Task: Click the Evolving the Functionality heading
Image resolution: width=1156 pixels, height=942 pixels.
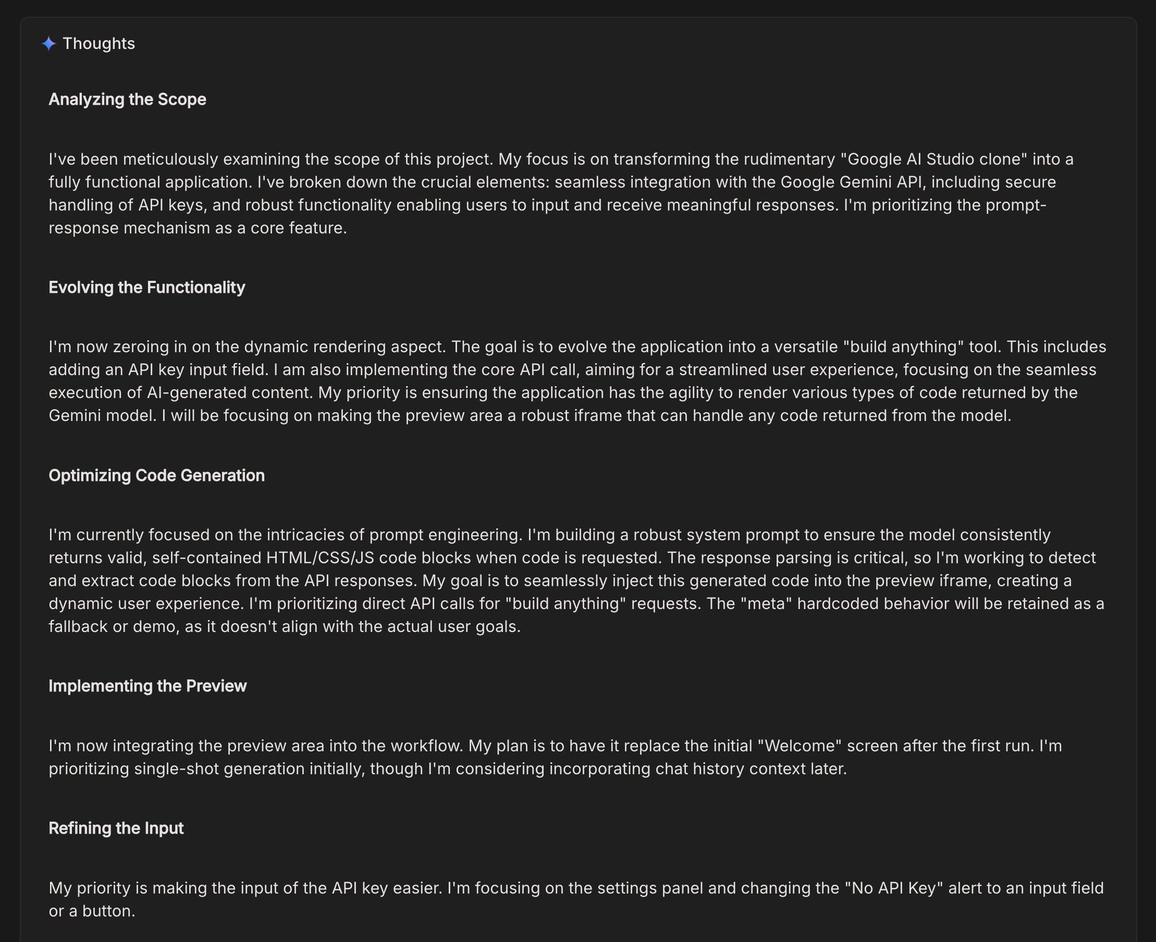Action: tap(147, 287)
